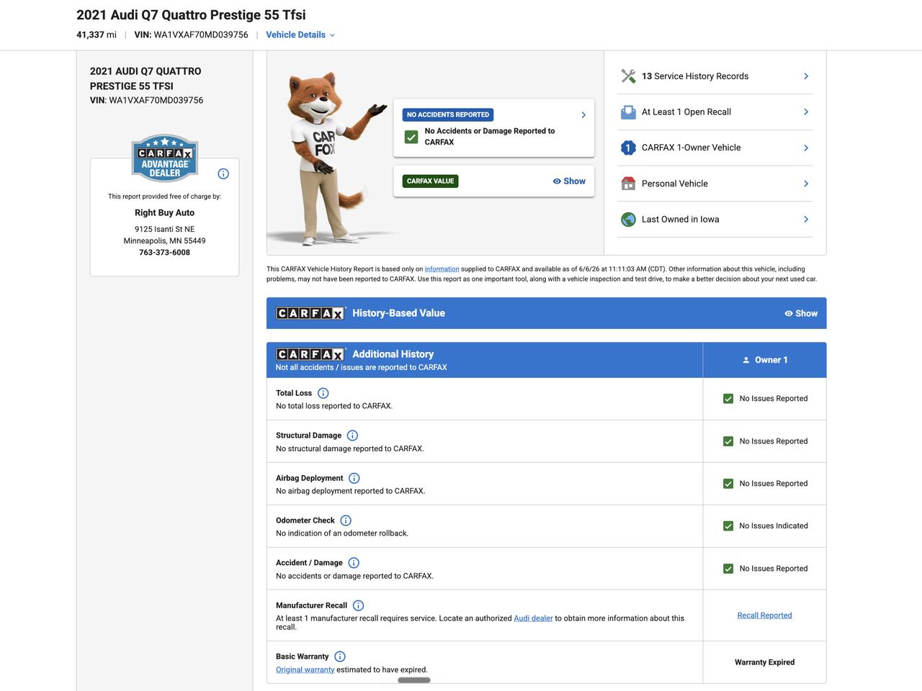Click the Recall Reported link
Screen dimensions: 922x691
point(764,615)
